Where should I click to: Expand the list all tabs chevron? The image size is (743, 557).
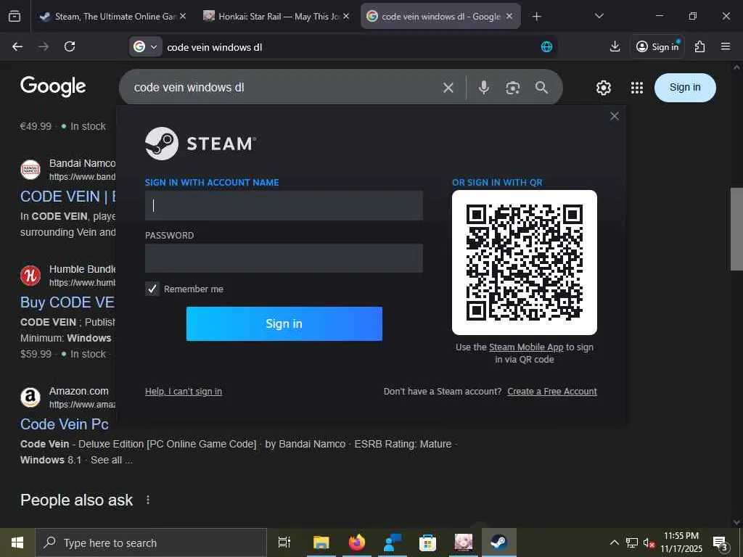pos(599,16)
